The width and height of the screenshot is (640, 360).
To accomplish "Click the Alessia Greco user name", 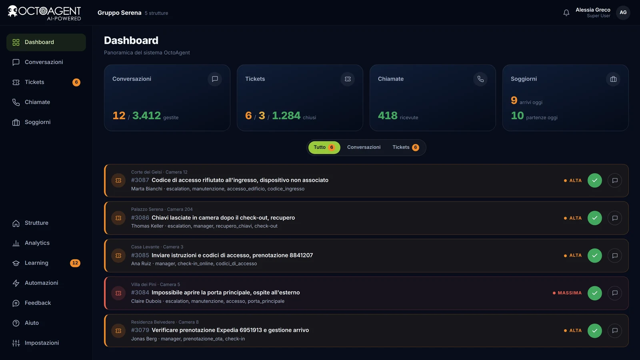I will 593,10.
